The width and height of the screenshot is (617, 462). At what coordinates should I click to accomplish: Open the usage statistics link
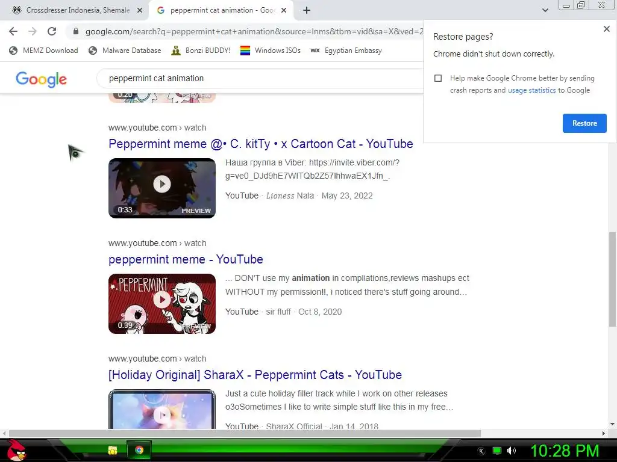click(x=531, y=90)
